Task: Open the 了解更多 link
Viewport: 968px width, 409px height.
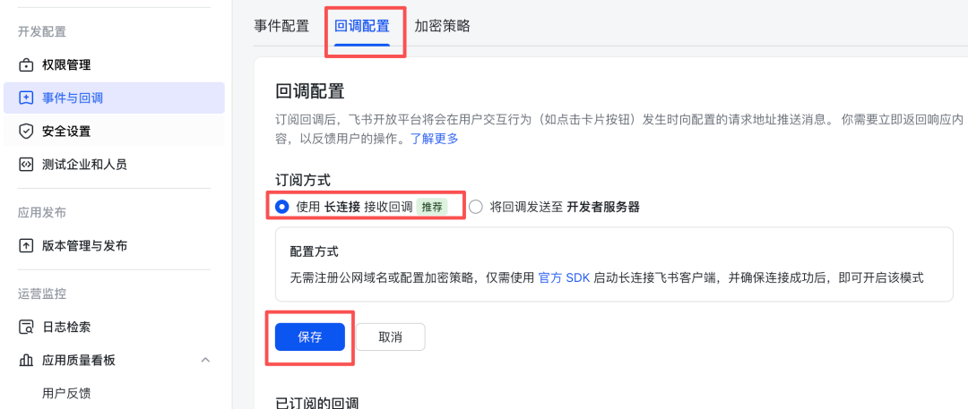Action: [x=435, y=138]
